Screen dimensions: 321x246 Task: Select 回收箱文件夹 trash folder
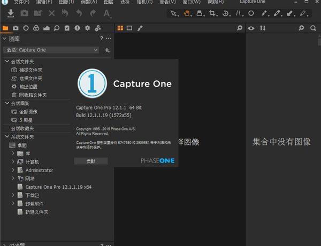(33, 95)
